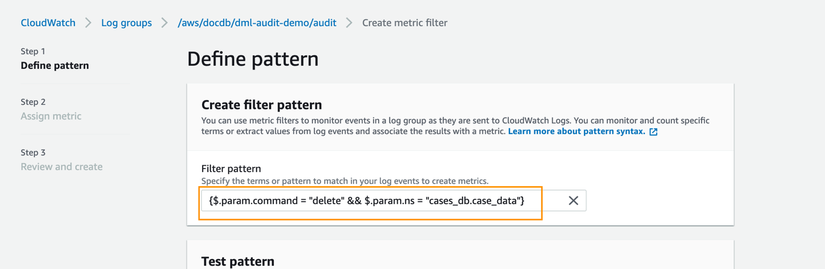
Task: Click the Filter pattern field label
Action: click(x=231, y=168)
